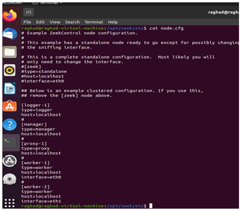This screenshot has height=210, width=240.
Task: Launch Thunderbird mail from the dock
Action: click(x=10, y=34)
